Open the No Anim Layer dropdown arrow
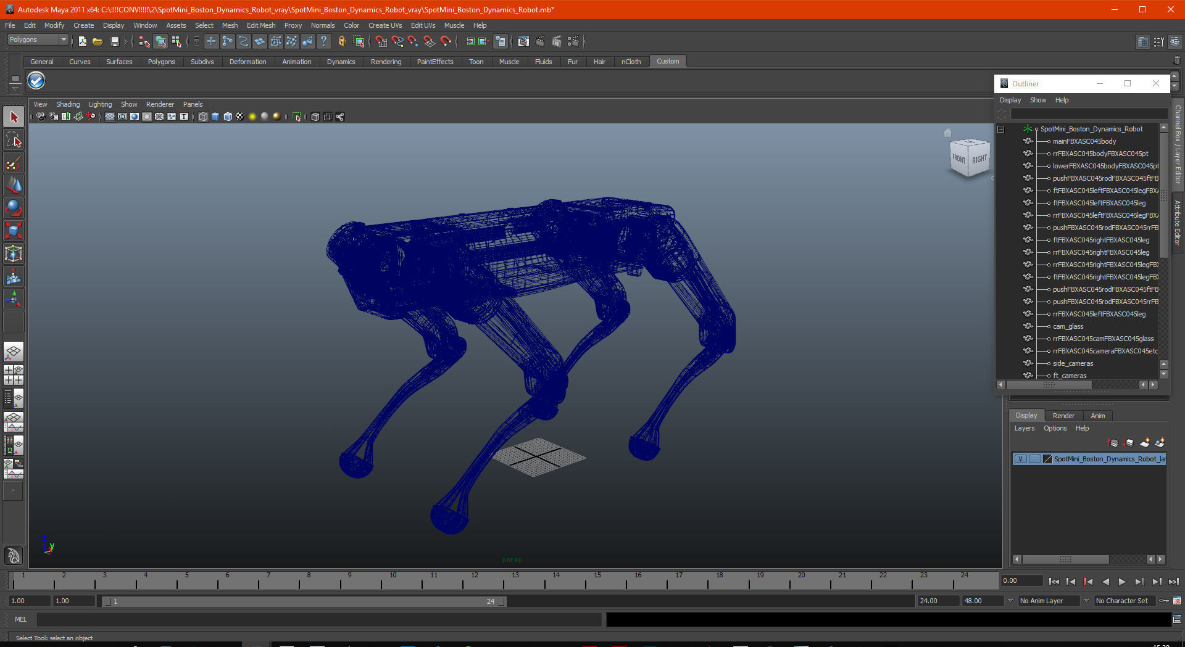 coord(1010,601)
